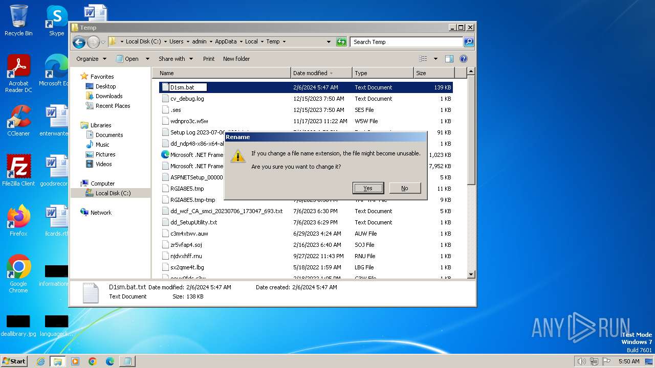Viewport: 655px width, 368px height.
Task: Open the Music library
Action: [x=102, y=145]
